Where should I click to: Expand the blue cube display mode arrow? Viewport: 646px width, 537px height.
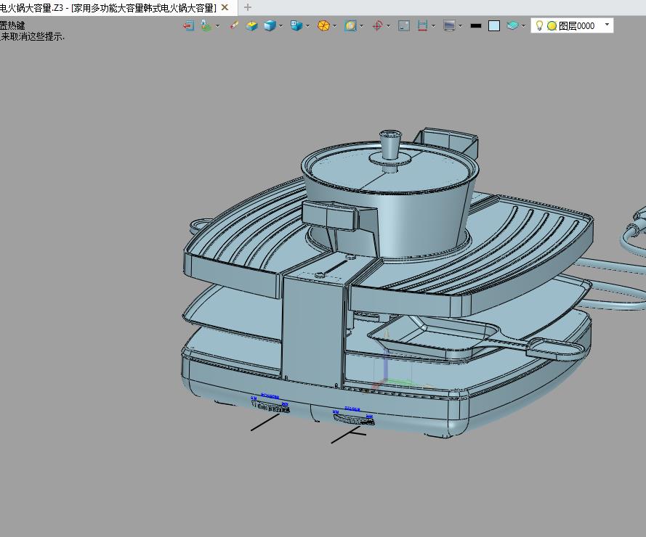(280, 25)
